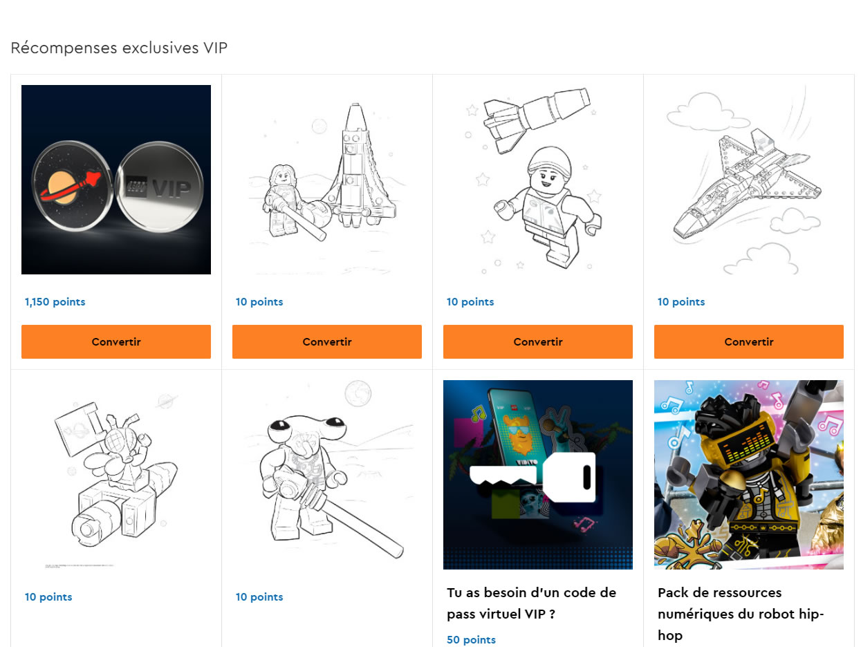This screenshot has height=658, width=861.
Task: Click the Récompenses exclusives VIP heading
Action: 119,48
